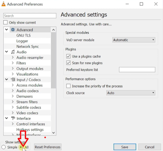Collapse the Interface tree node

point(7,118)
